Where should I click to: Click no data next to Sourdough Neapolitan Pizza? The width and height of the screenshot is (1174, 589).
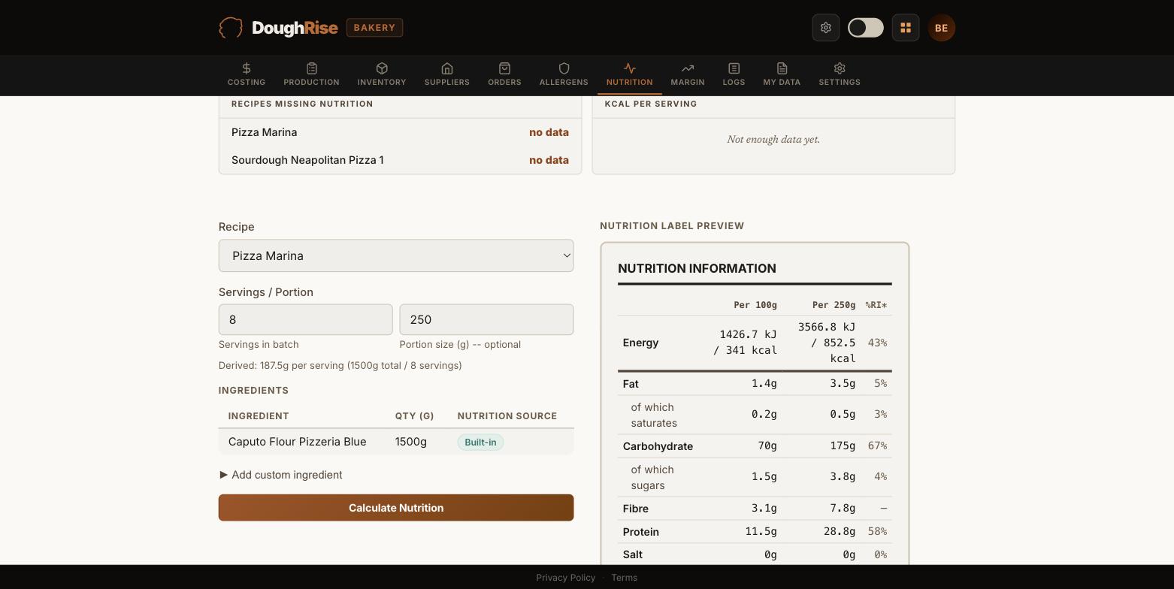pos(549,160)
